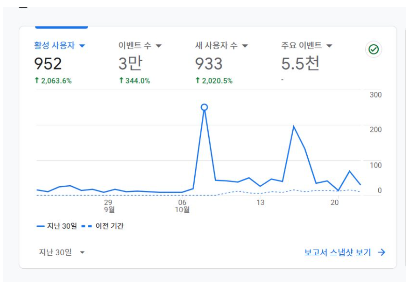Image resolution: width=417 pixels, height=286 pixels.
Task: Click the 5.5천 key events value
Action: pyautogui.click(x=300, y=63)
